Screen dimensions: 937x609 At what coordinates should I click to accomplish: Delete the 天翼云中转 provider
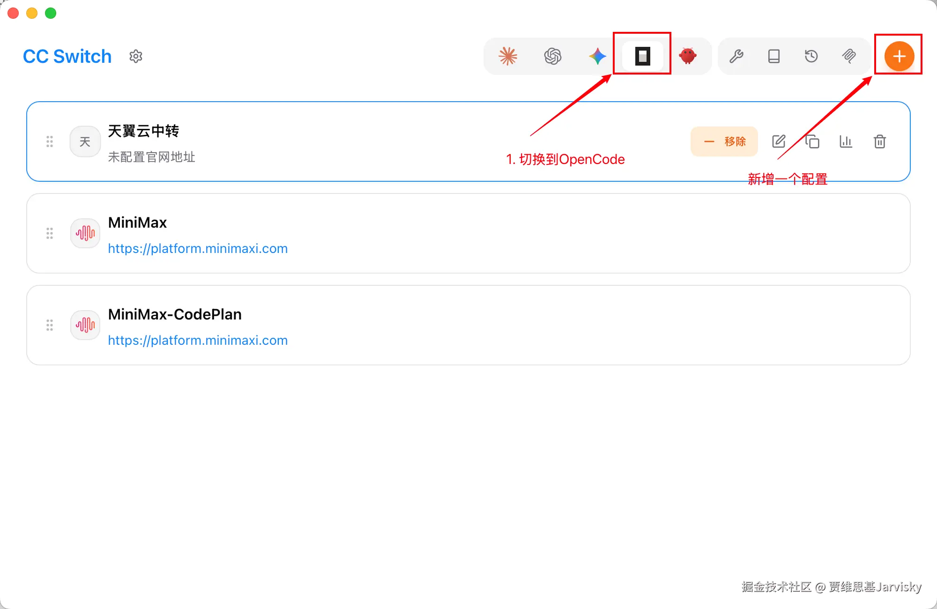879,141
